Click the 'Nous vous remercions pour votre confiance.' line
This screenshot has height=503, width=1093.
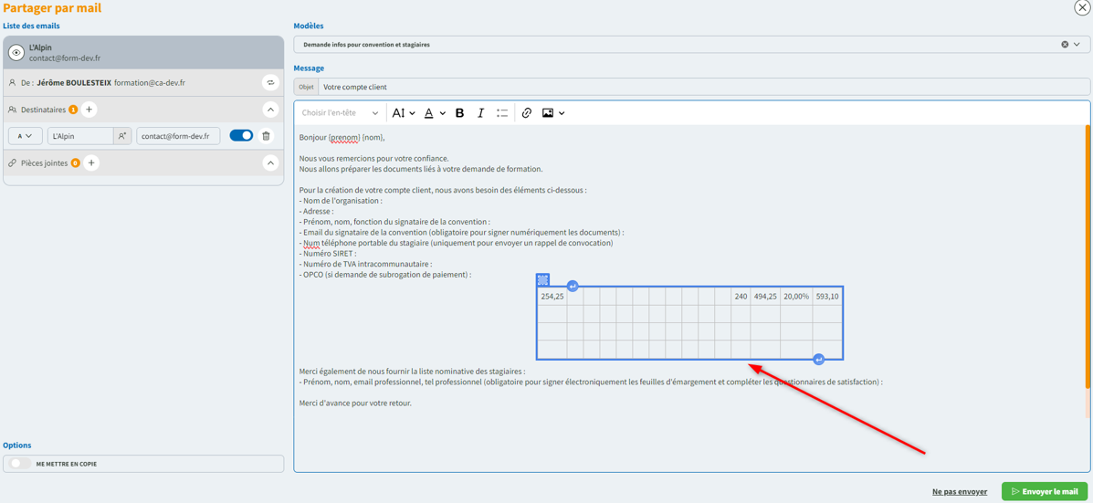click(373, 158)
